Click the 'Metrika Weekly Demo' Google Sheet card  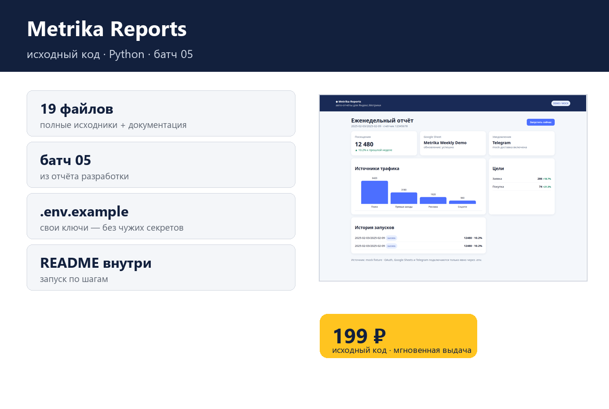pos(452,143)
